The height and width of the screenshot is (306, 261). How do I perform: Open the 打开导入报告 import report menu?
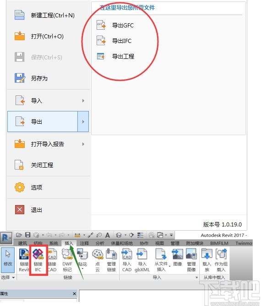coord(49,144)
